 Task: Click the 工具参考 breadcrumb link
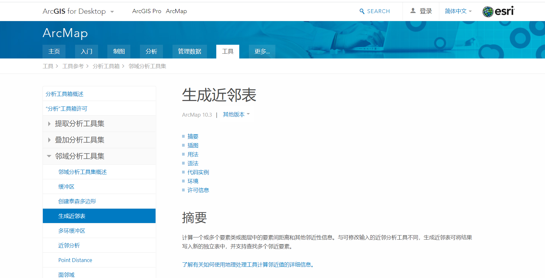pyautogui.click(x=73, y=66)
